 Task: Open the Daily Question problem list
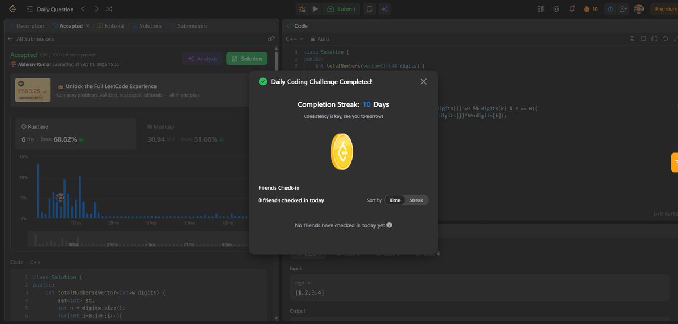(x=50, y=9)
